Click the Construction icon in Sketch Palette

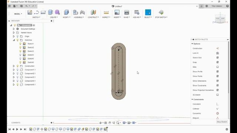pyautogui.click(x=217, y=48)
